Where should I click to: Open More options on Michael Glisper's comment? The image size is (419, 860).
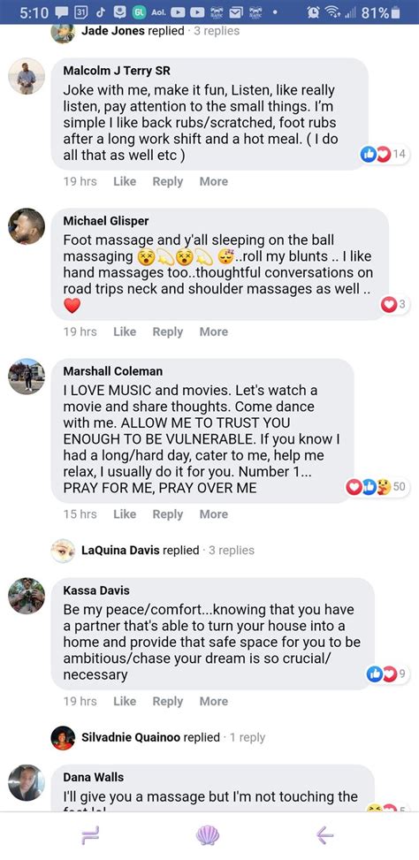tap(213, 331)
